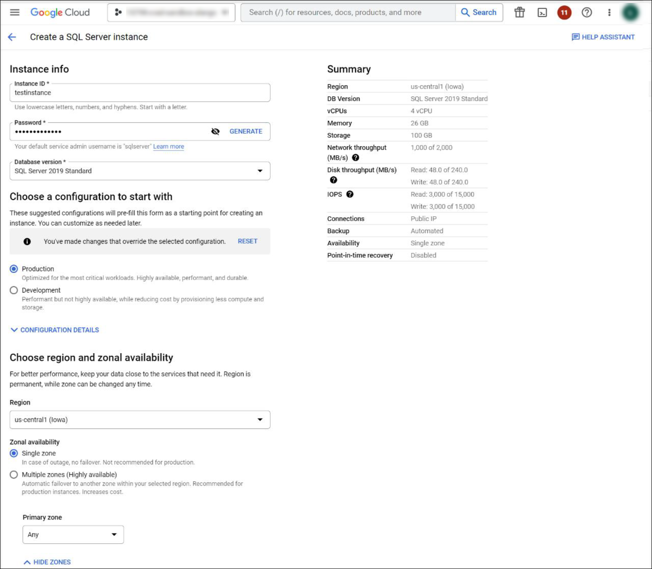
Task: Click the Network throughput help tooltip
Action: pos(356,158)
